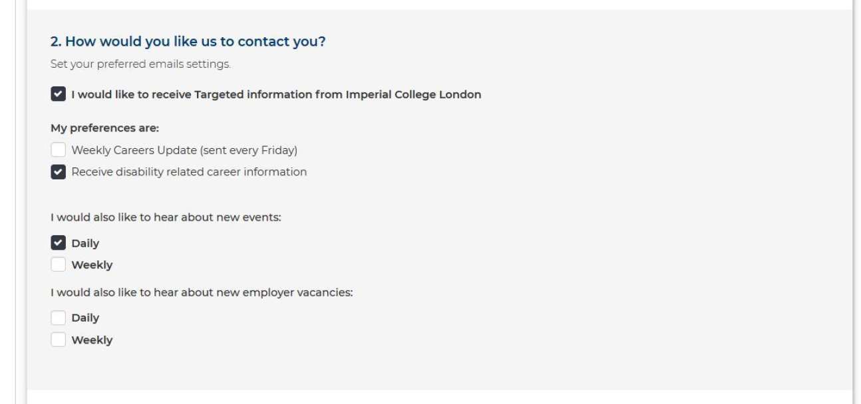Click the 'Weekly' label under new employer vacancies
This screenshot has height=404, width=861.
[x=92, y=340]
